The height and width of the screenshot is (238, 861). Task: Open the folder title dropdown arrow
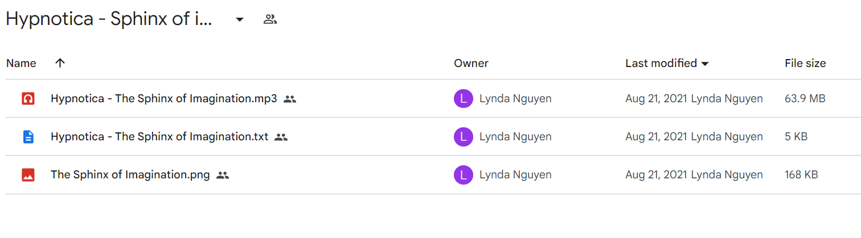click(240, 19)
